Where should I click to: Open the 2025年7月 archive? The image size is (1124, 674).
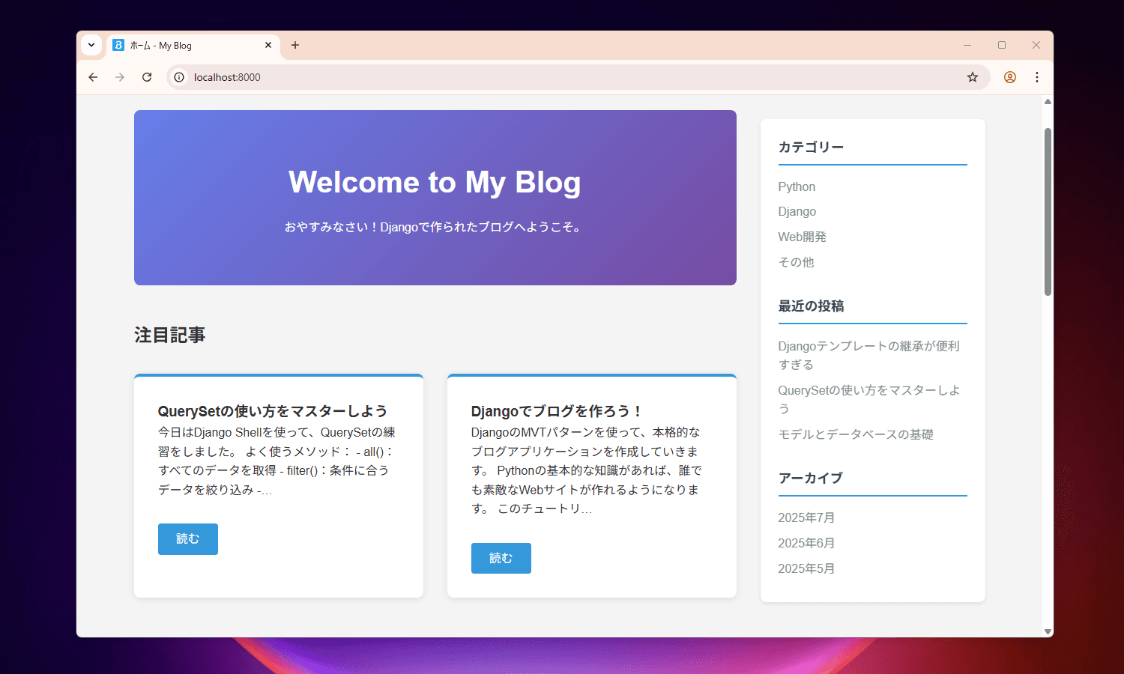[806, 517]
